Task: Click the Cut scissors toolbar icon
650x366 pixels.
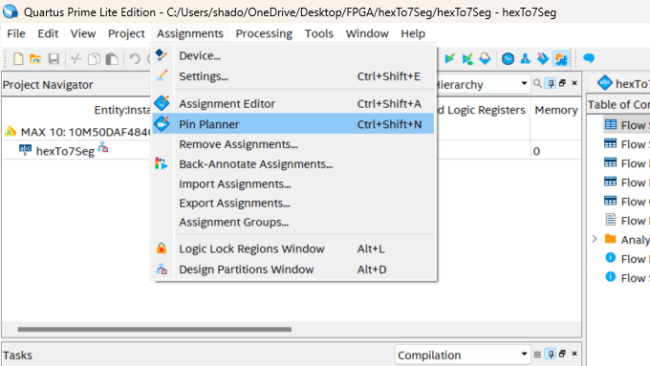Action: point(76,59)
